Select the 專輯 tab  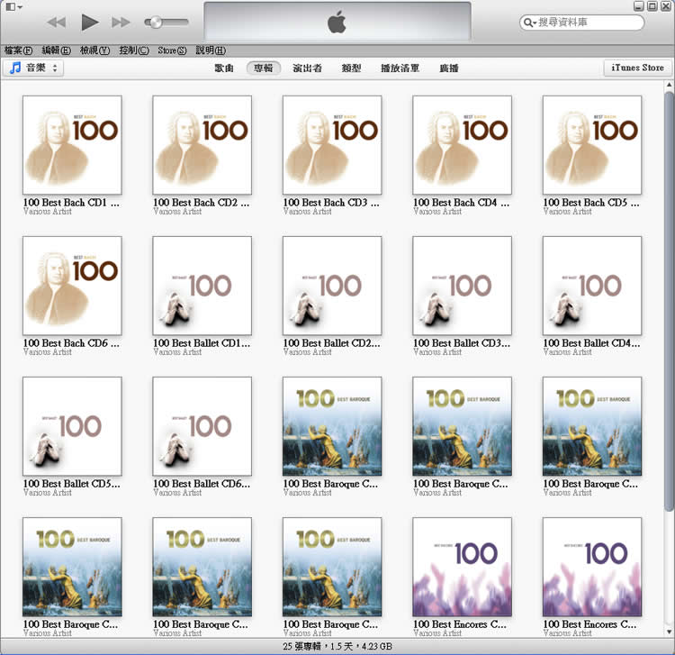pos(263,68)
